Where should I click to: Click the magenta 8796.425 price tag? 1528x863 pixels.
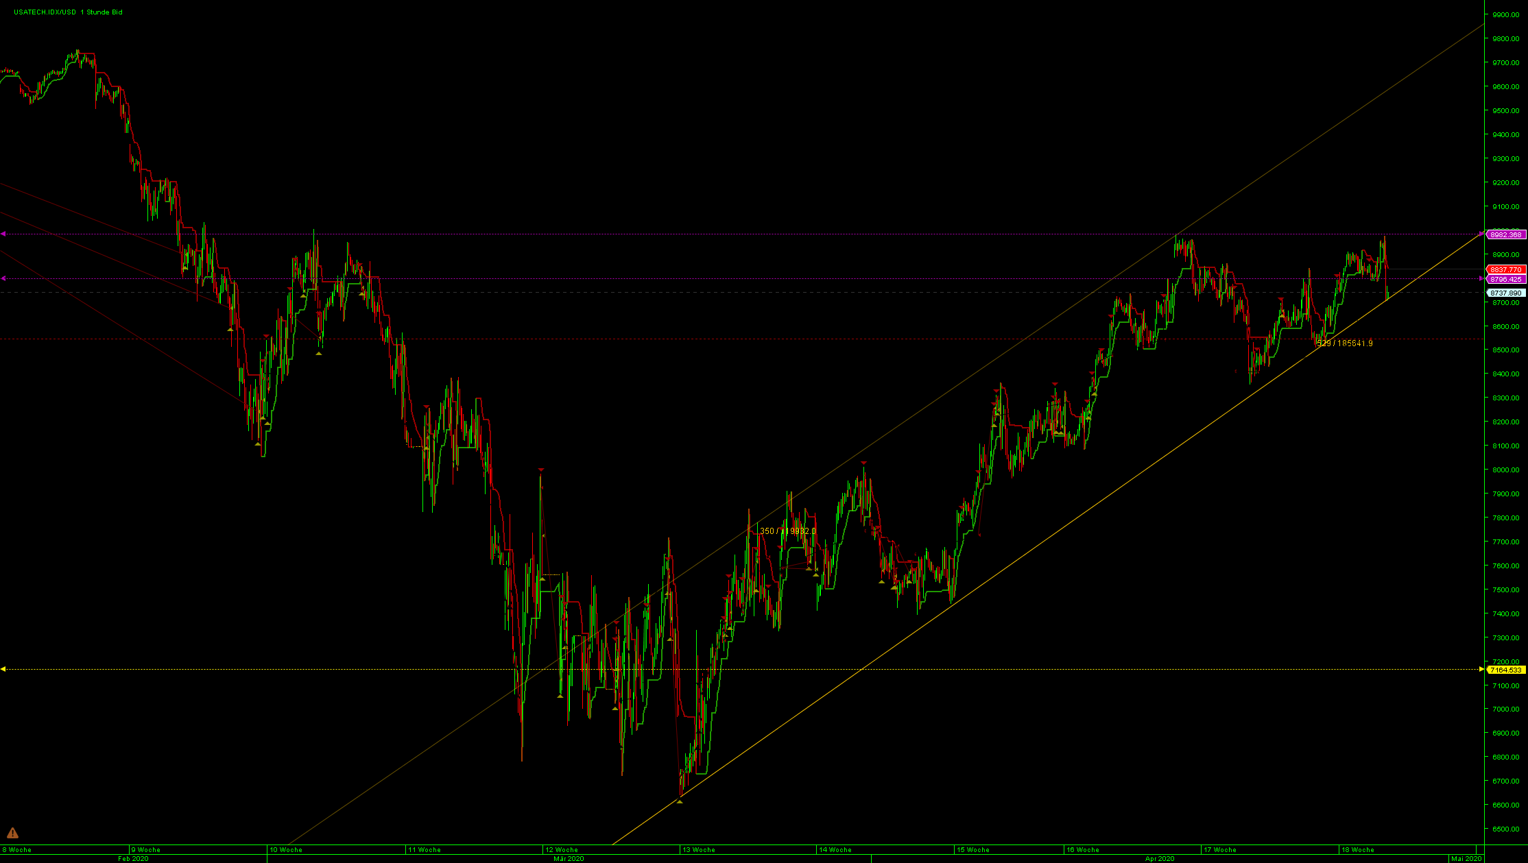point(1505,279)
